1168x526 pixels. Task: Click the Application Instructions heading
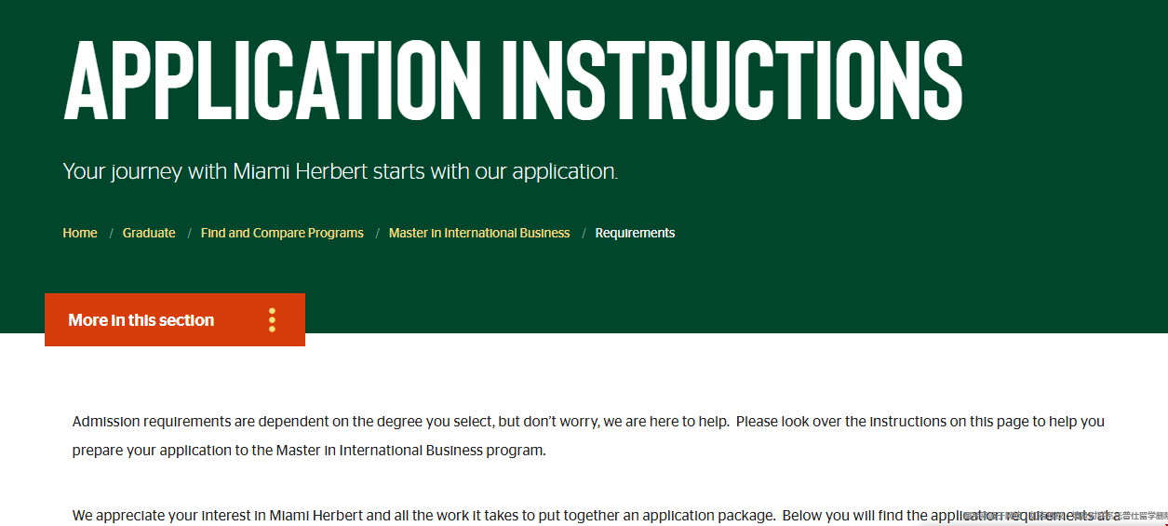tap(513, 79)
